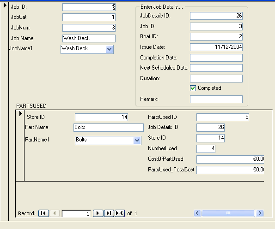Click the record number box in navigator
This screenshot has height=229, width=275.
point(76,213)
